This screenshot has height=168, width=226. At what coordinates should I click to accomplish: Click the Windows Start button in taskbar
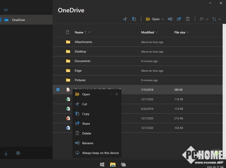(102, 164)
